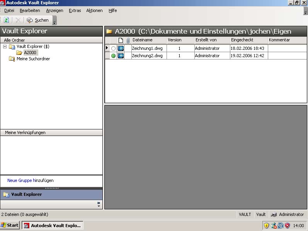Click the Alle Ordner panel header
Screen dimensions: 308x231
click(51, 40)
